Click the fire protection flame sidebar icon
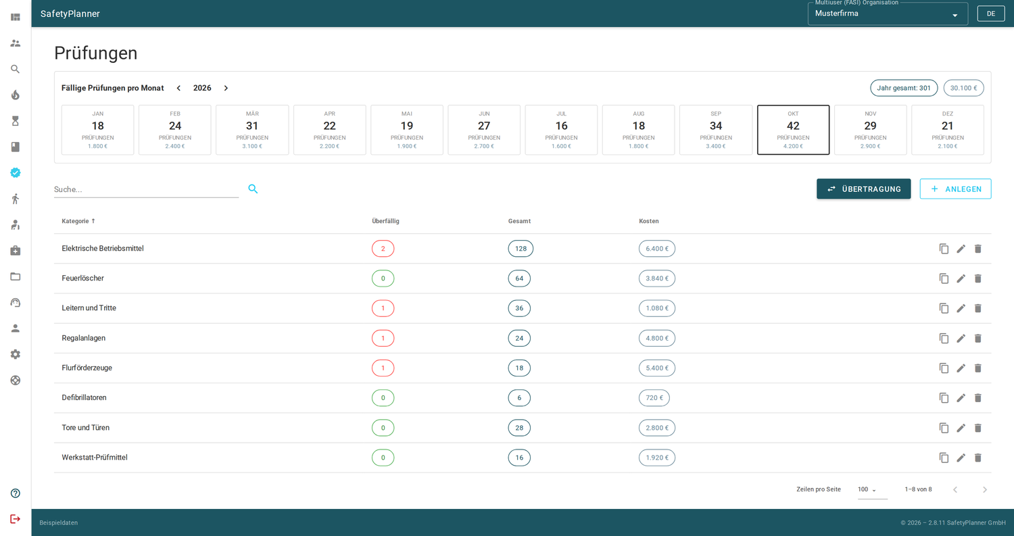This screenshot has height=536, width=1014. click(16, 95)
